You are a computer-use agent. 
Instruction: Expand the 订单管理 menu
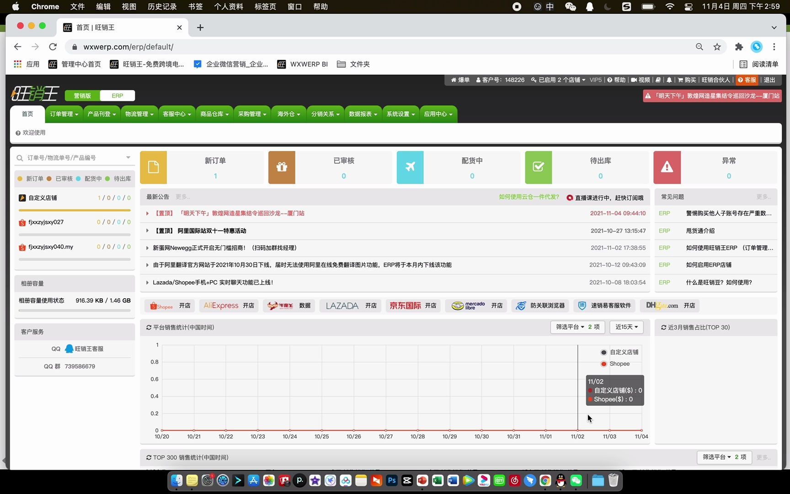click(x=64, y=114)
